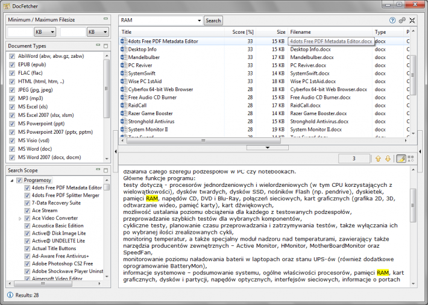Click the Search Scope horizontal scrollbar
Viewport: 428px width, 305px height.
pos(43,284)
